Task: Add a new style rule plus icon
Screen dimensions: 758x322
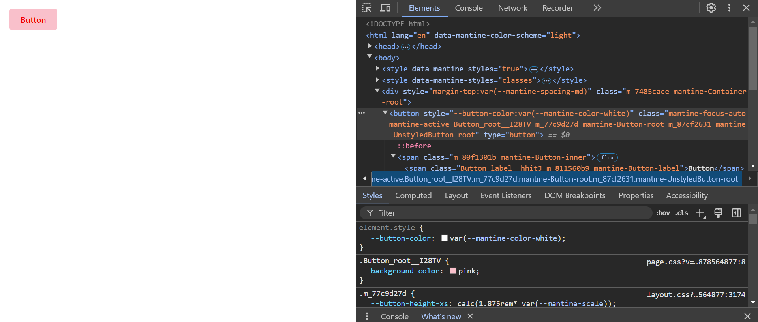Action: coord(700,213)
